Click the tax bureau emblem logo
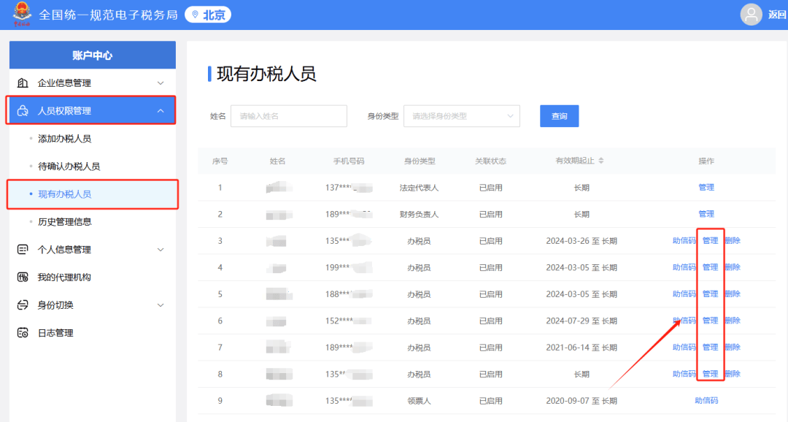Screen dimensions: 788x422 pyautogui.click(x=22, y=14)
